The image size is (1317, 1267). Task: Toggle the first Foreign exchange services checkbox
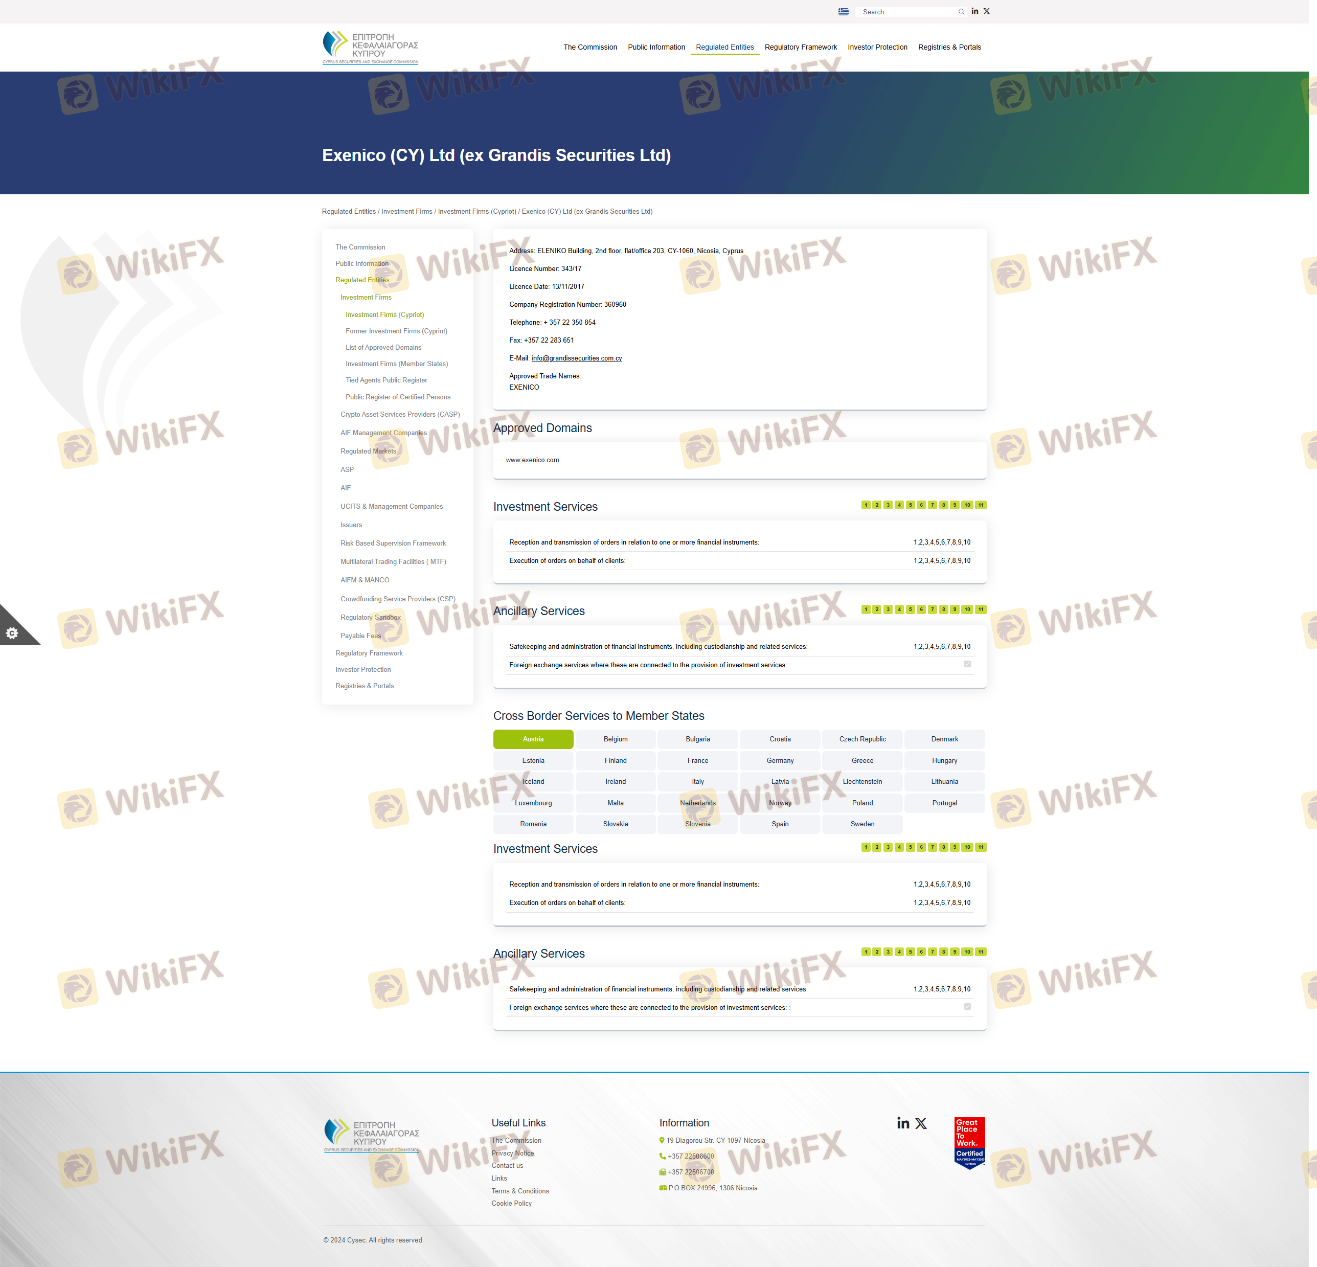coord(967,664)
